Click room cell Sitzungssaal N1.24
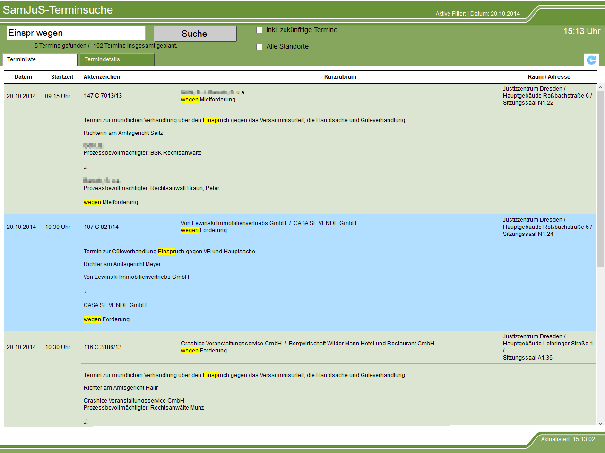This screenshot has height=453, width=605. pyautogui.click(x=548, y=227)
